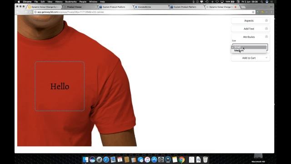Collapse the Attributes panel icon

point(266,36)
